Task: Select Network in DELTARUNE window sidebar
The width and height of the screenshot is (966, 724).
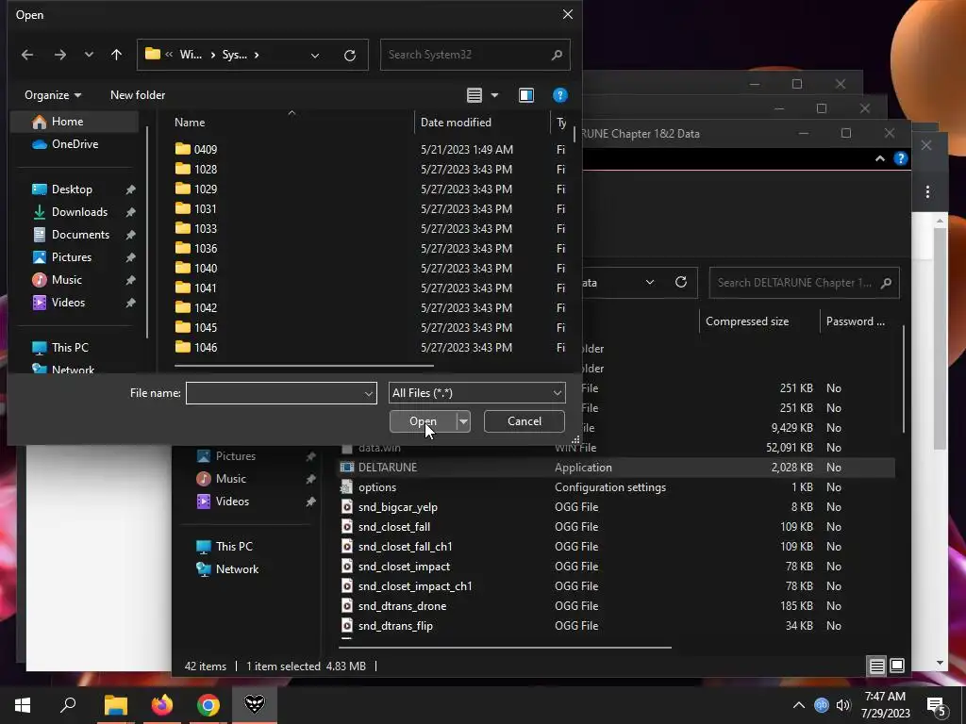Action: (x=237, y=569)
